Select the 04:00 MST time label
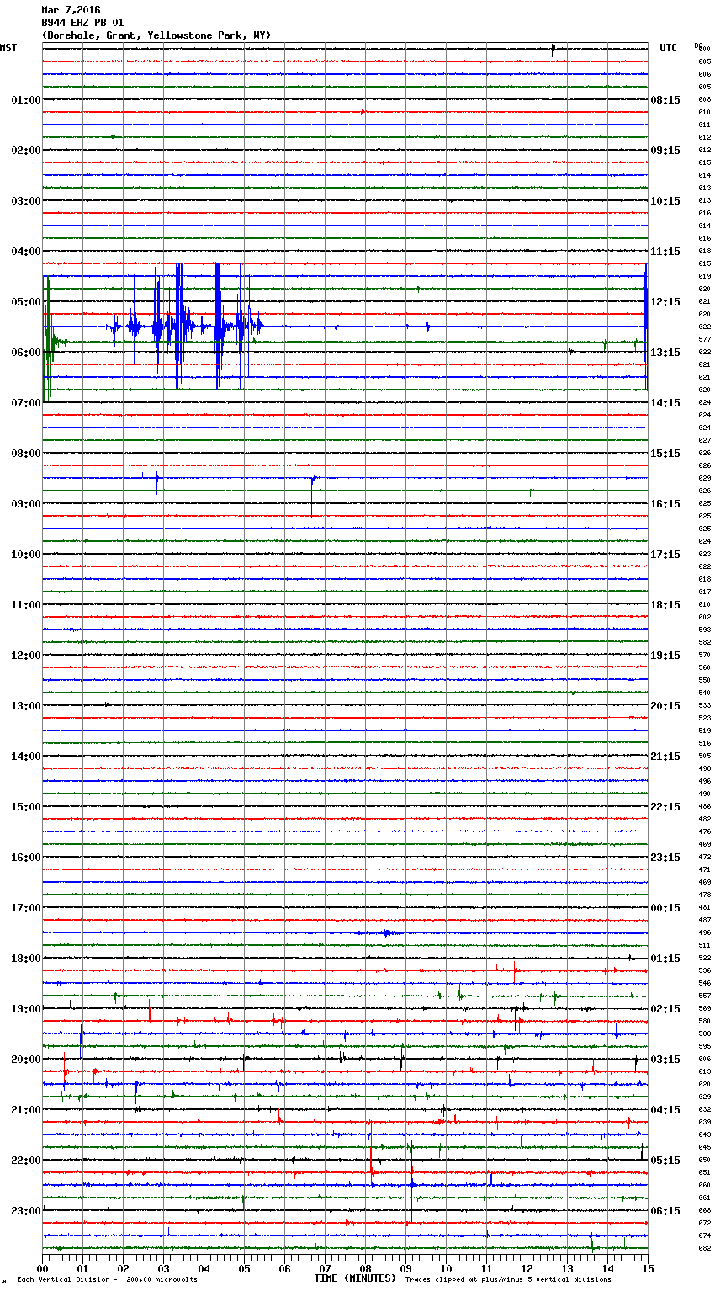This screenshot has height=1291, width=715. coord(26,252)
